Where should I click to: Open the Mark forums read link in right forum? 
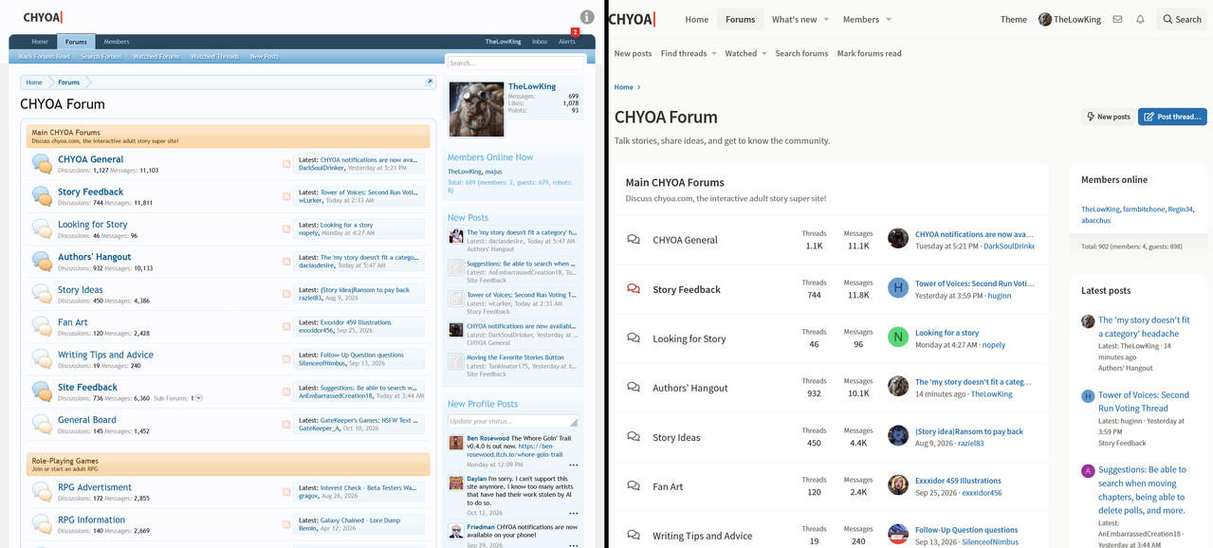tap(869, 54)
